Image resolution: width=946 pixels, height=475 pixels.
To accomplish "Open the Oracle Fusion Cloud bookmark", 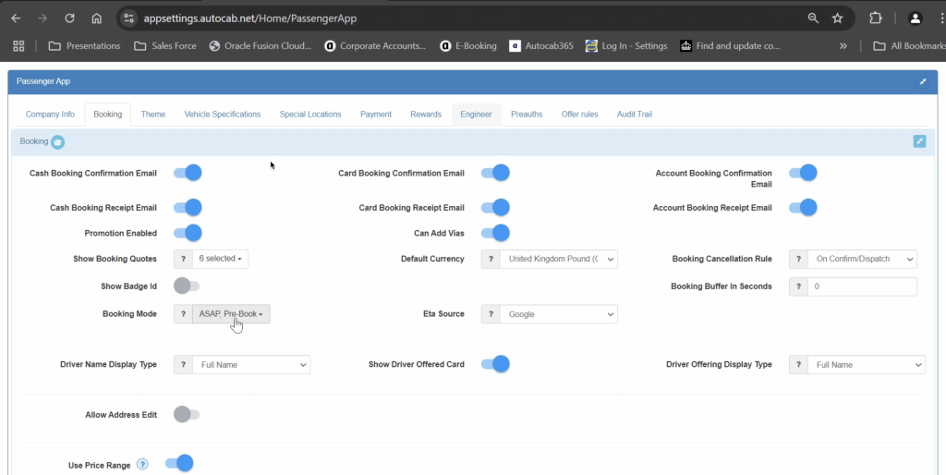I will coord(261,46).
